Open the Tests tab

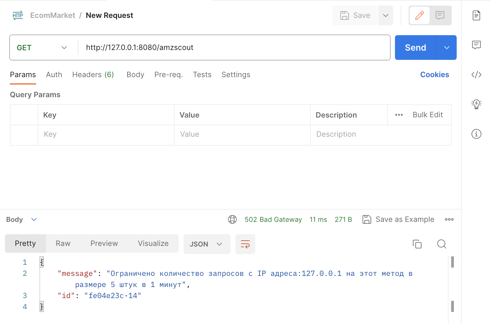coord(202,75)
